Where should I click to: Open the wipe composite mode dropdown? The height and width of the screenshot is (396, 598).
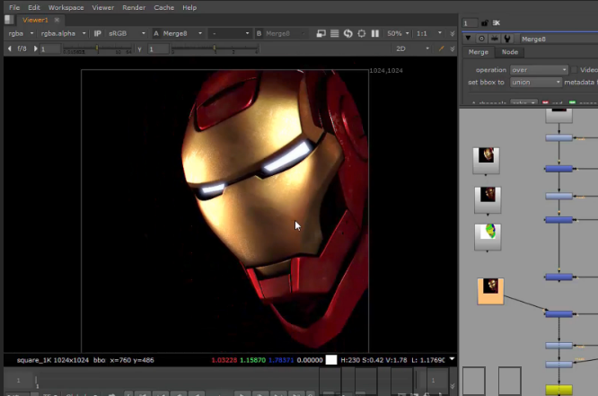point(230,33)
